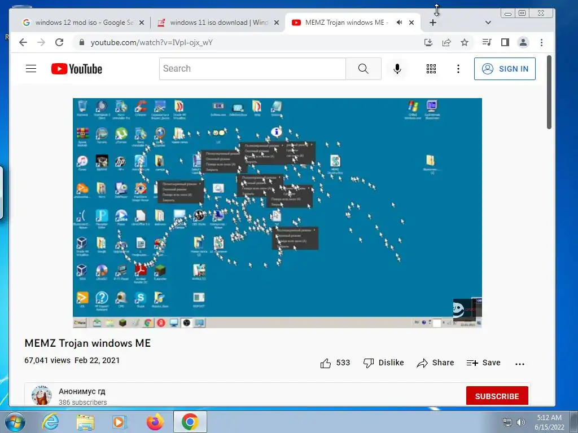Close the windows 11 iso download tab
Viewport: 578px width, 433px height.
point(277,23)
